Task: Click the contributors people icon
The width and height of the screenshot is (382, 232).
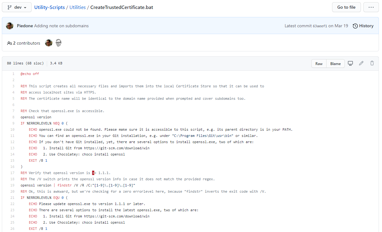Action: tap(10, 43)
